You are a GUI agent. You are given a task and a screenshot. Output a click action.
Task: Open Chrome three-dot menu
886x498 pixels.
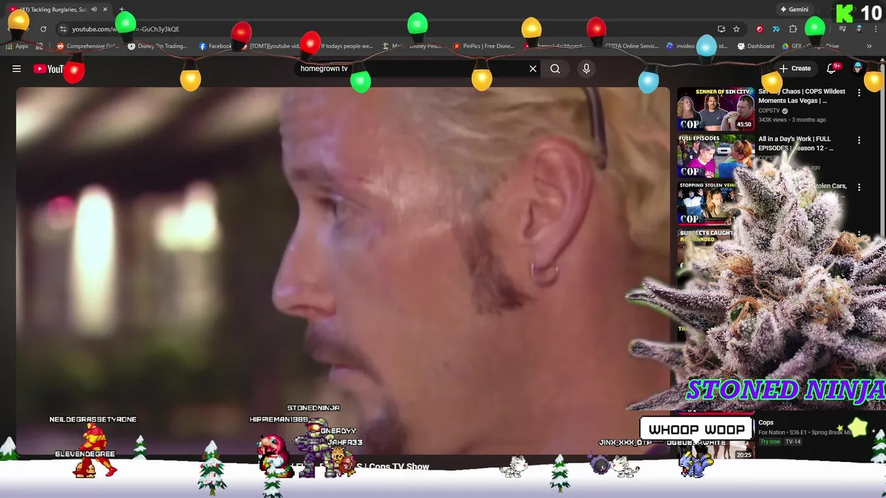tap(876, 29)
